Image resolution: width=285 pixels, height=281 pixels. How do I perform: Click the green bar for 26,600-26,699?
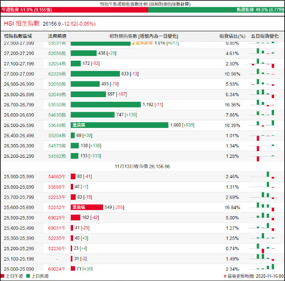point(93,115)
